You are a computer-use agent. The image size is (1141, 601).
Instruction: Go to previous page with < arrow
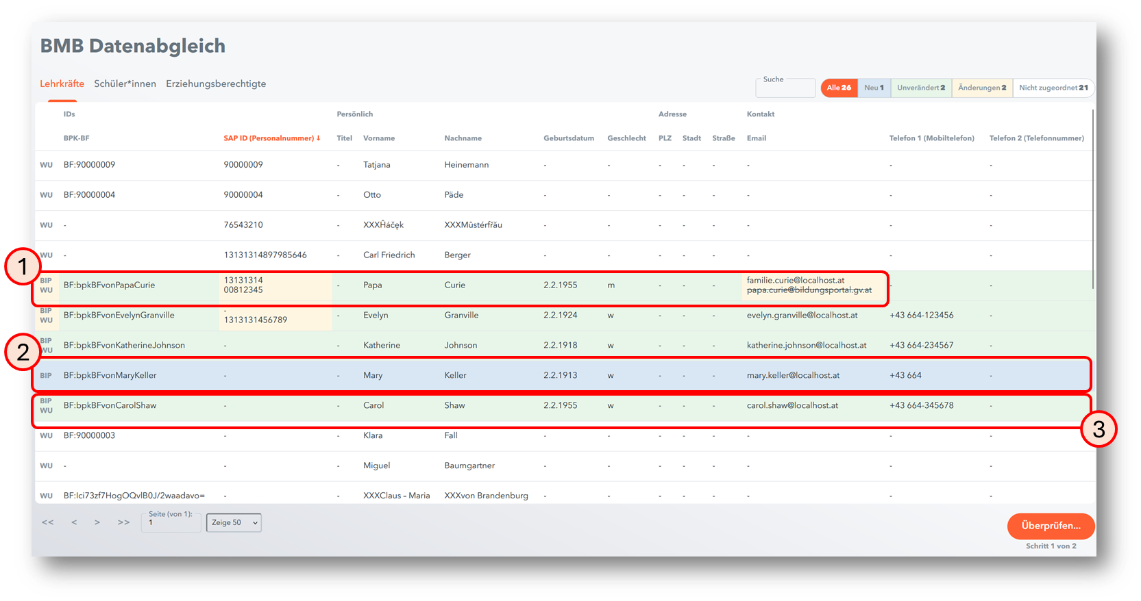coord(74,522)
